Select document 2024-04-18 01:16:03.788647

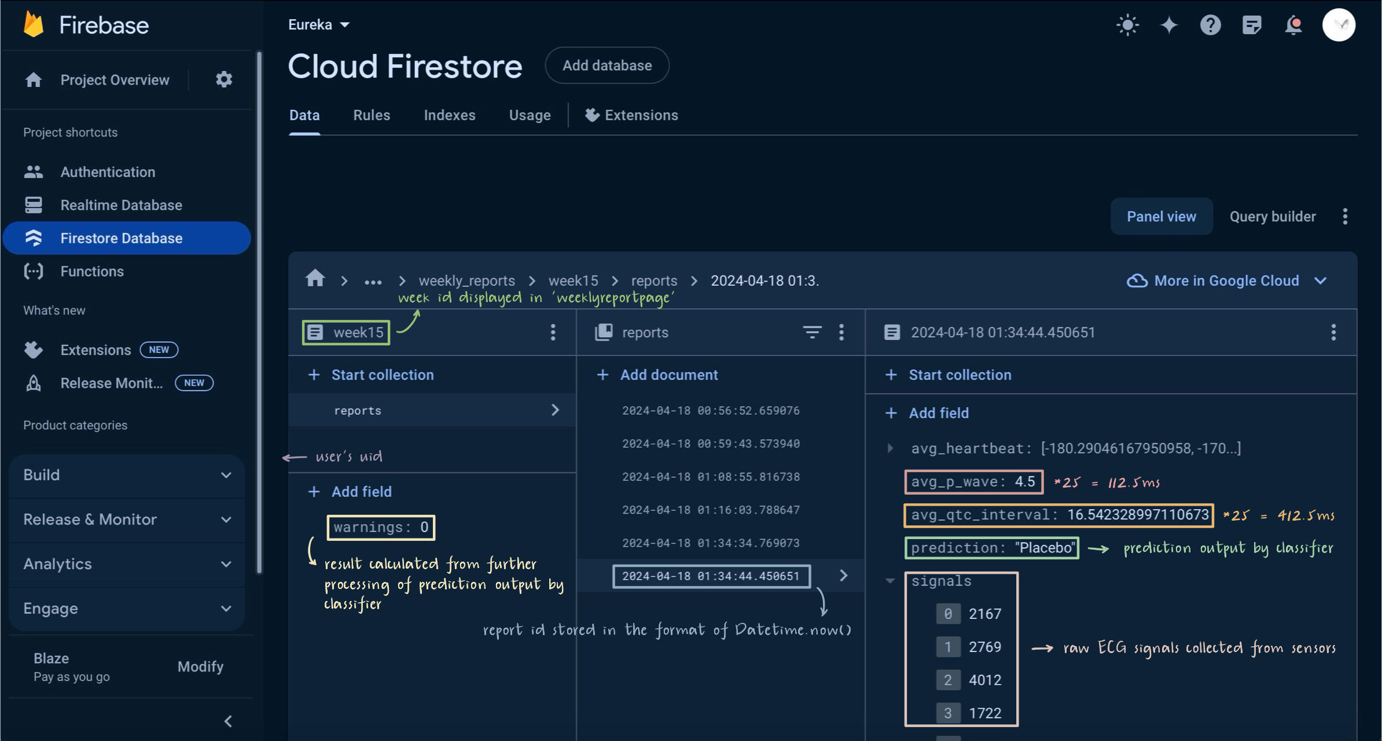(x=711, y=510)
